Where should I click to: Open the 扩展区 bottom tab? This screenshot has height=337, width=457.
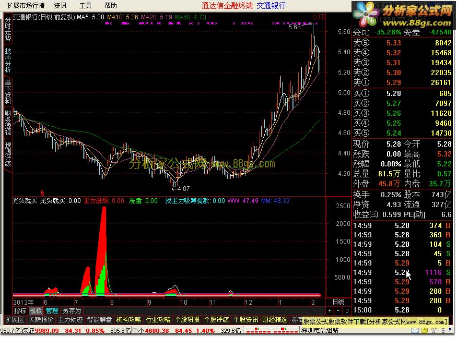click(x=15, y=320)
